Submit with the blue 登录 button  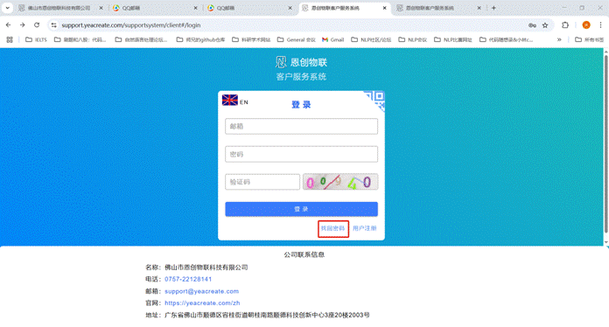pos(301,209)
